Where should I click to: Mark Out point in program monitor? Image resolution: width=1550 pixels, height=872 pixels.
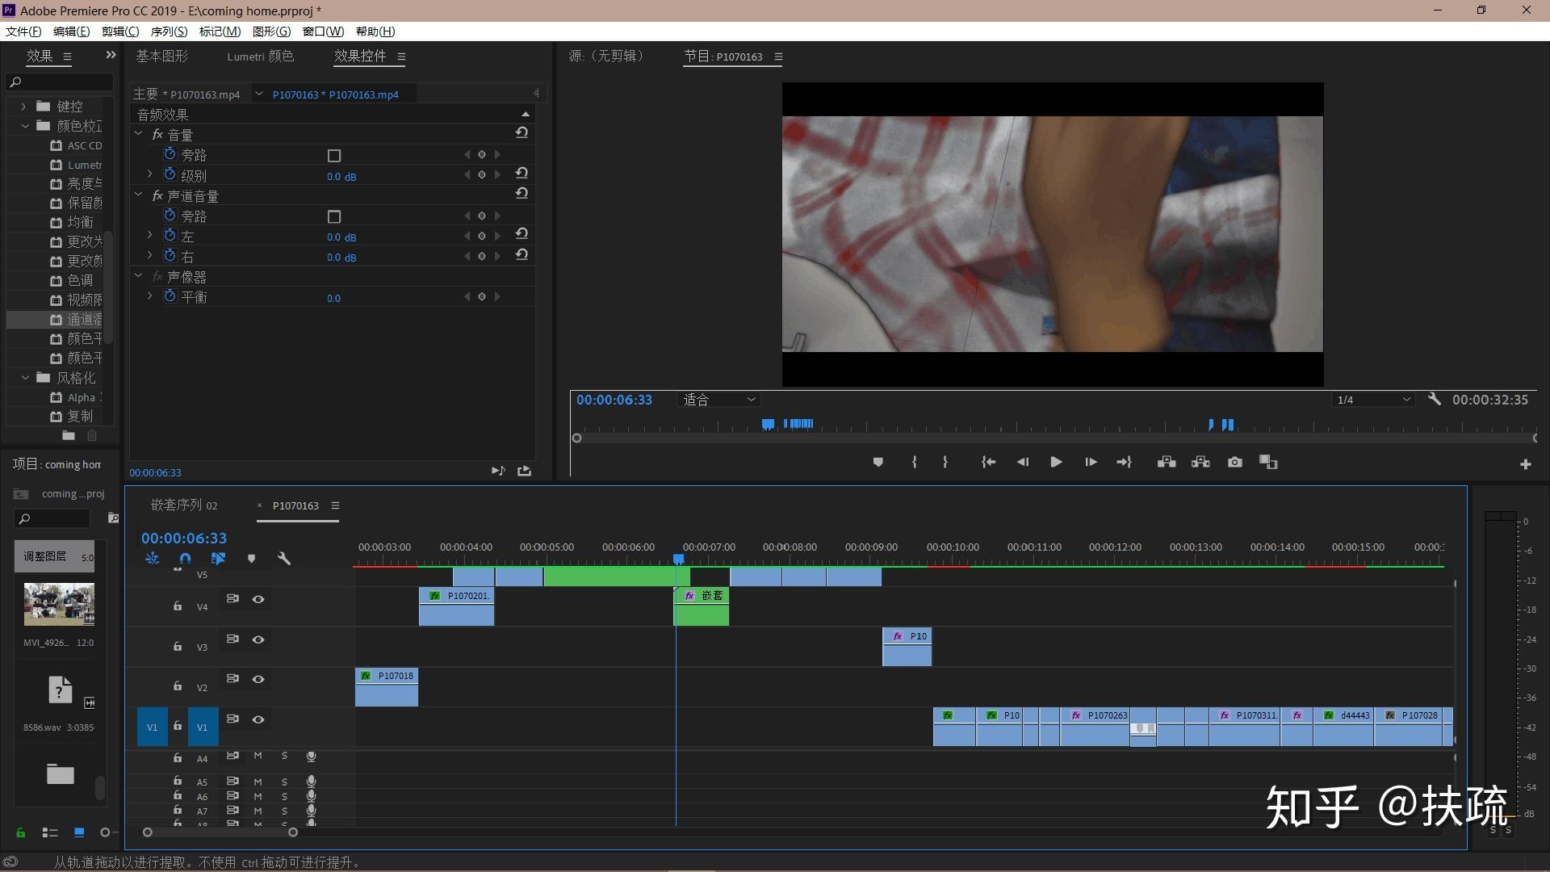(x=945, y=462)
